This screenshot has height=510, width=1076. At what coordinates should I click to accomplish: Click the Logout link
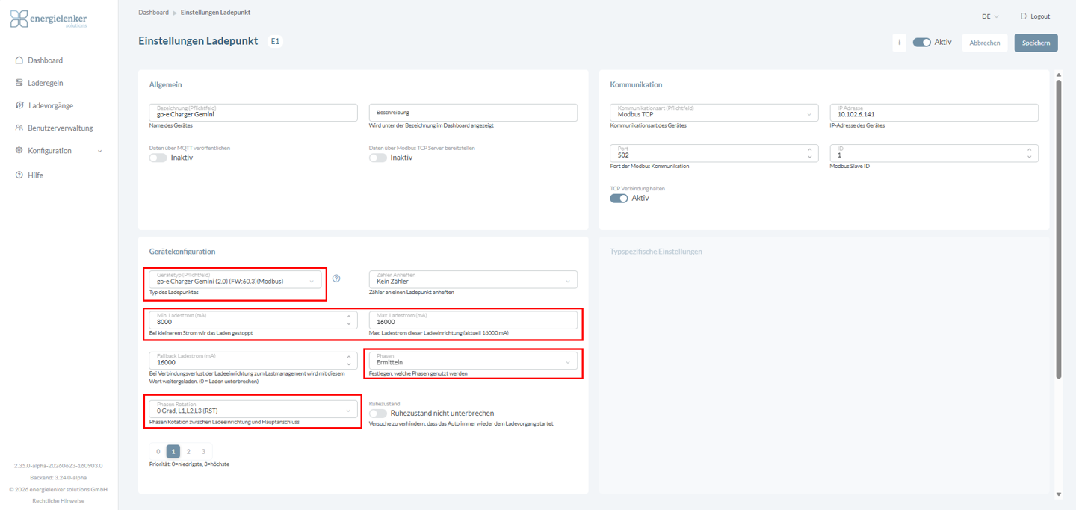1035,16
